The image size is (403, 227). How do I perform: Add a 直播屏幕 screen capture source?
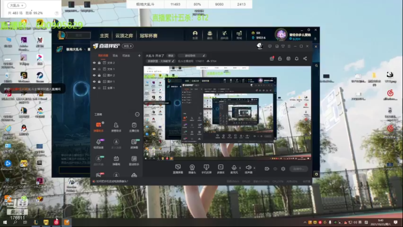(x=178, y=169)
